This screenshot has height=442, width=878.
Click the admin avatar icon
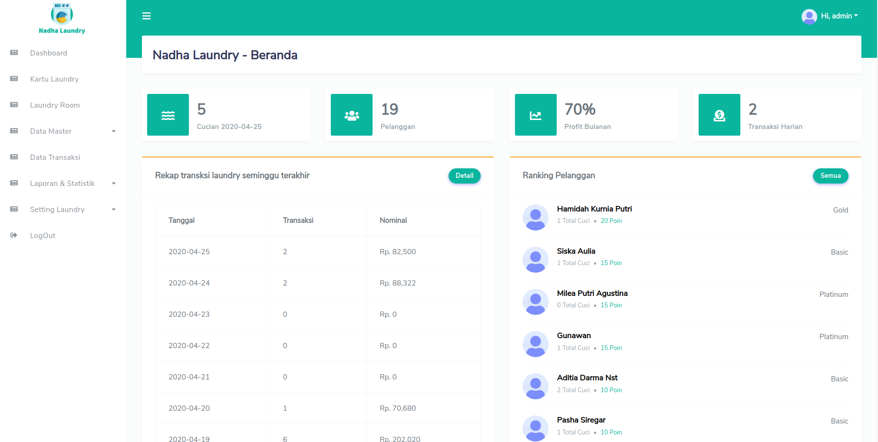click(x=809, y=17)
